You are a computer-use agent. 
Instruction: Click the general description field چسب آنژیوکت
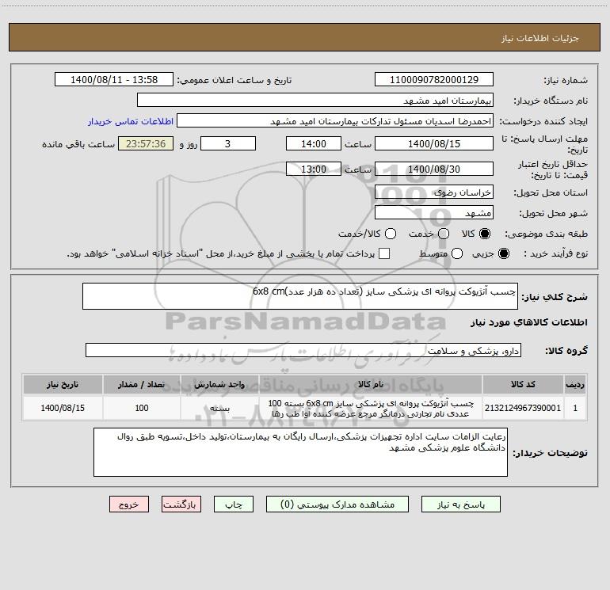(x=300, y=296)
